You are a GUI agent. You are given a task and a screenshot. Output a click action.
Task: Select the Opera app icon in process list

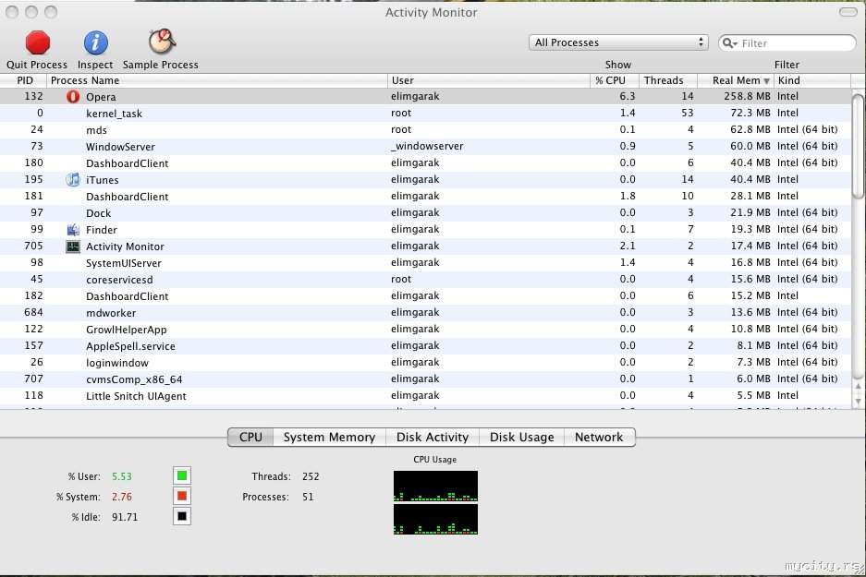[73, 97]
